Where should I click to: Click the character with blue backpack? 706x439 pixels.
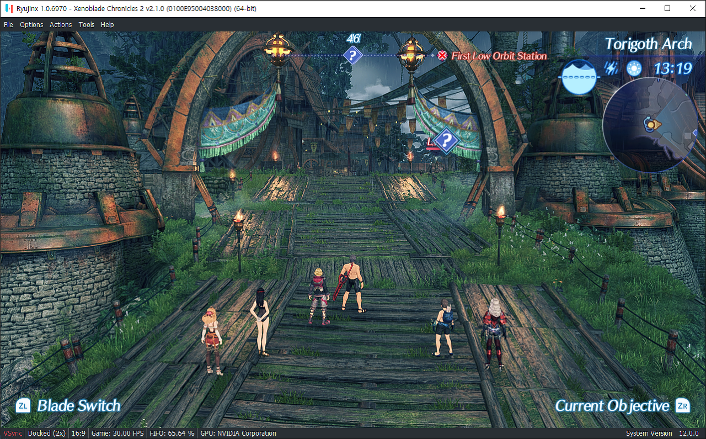443,328
